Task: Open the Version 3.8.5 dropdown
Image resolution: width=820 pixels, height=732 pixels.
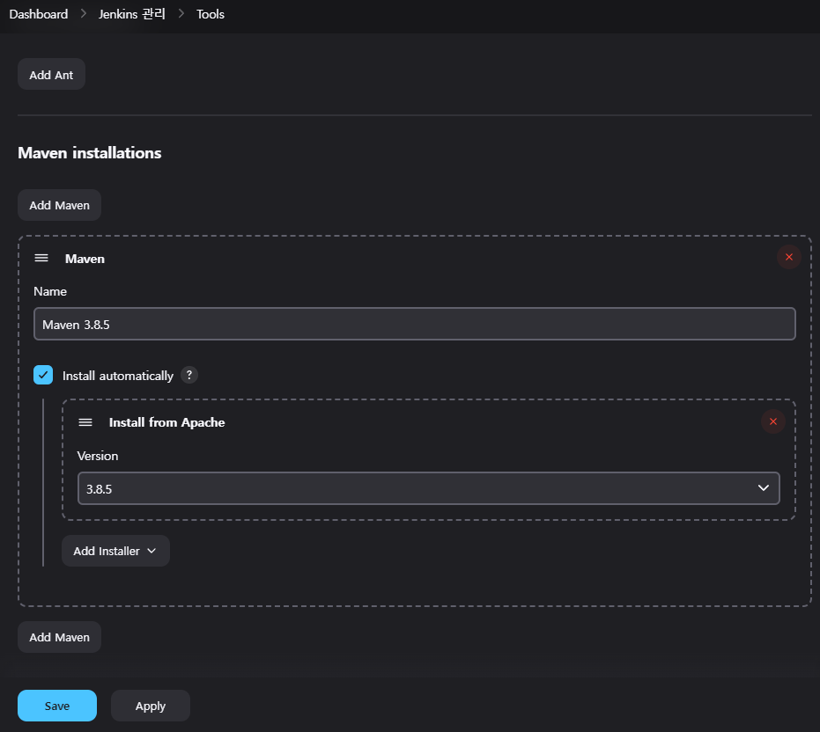Action: pyautogui.click(x=429, y=488)
